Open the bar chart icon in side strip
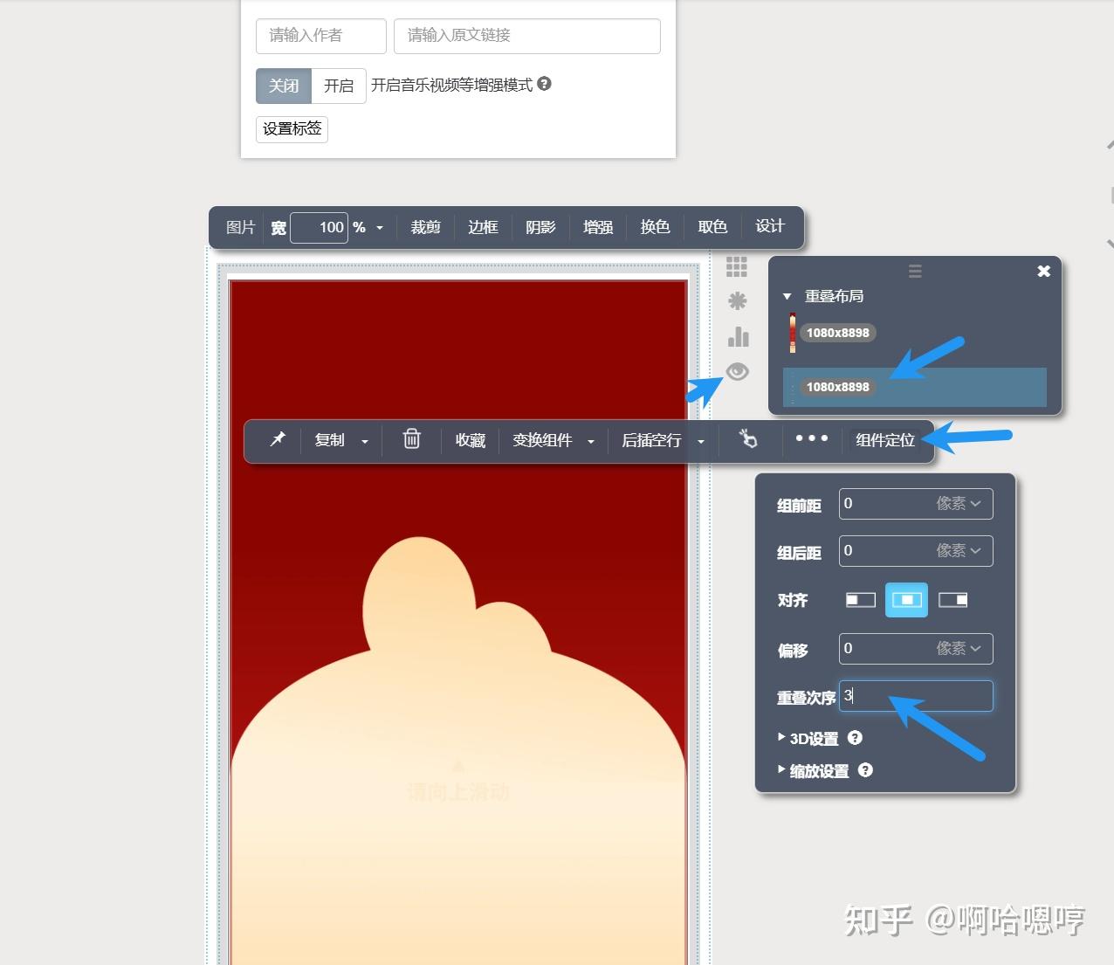This screenshot has width=1114, height=965. tap(738, 336)
